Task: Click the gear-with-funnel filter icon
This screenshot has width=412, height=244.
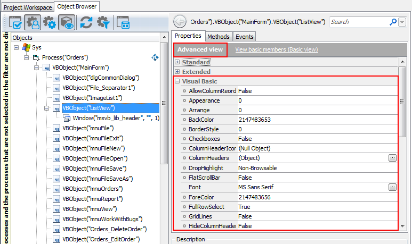Action: (x=104, y=22)
